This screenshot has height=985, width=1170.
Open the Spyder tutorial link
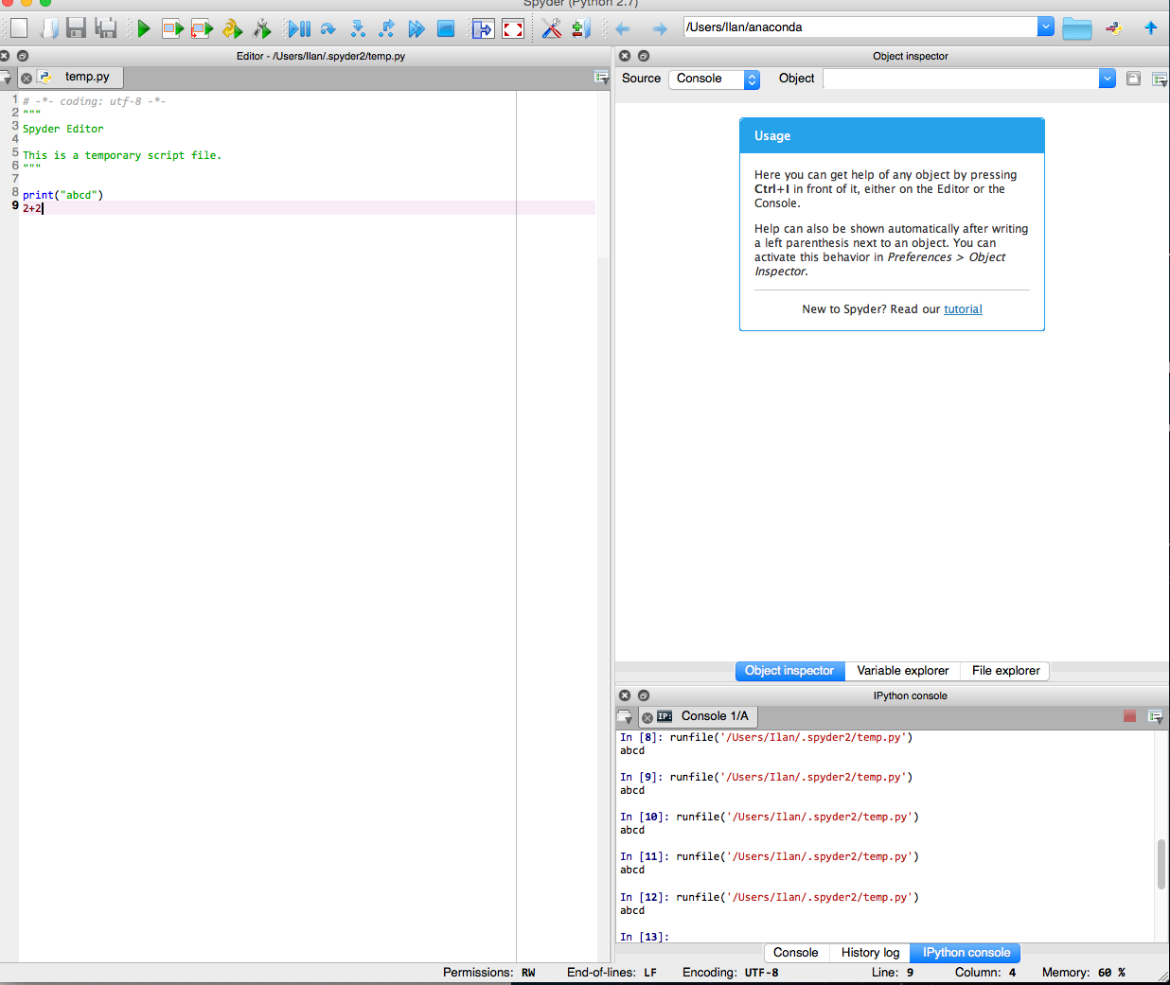tap(963, 309)
